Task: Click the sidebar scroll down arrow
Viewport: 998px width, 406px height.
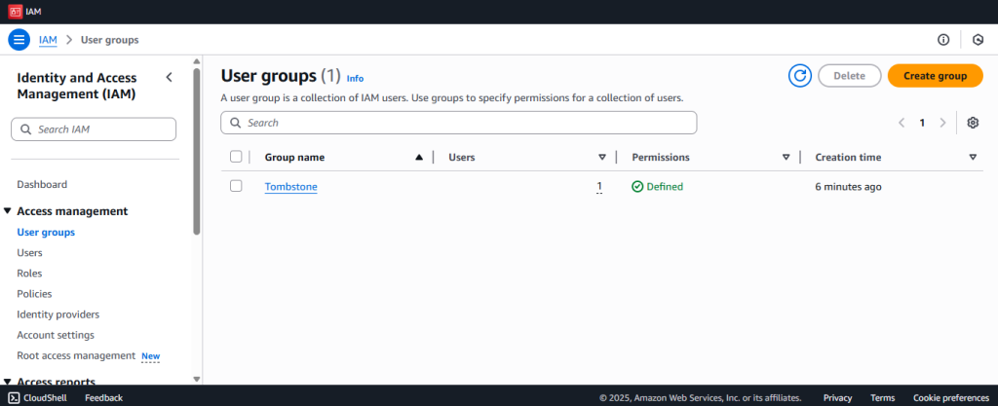Action: point(197,379)
